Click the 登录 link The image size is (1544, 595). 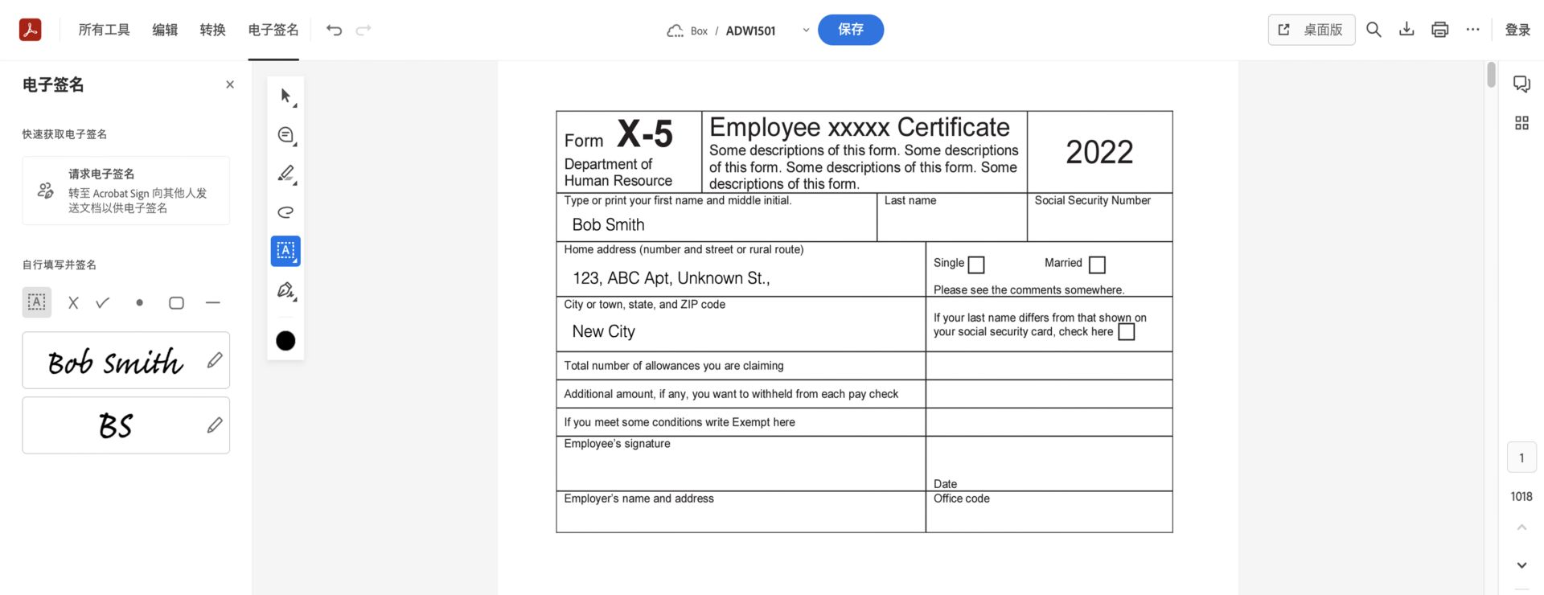(x=1517, y=30)
